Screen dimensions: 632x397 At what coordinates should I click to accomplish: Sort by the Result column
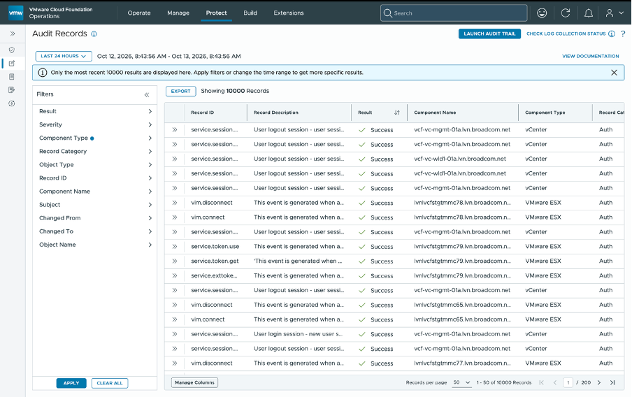tap(397, 113)
